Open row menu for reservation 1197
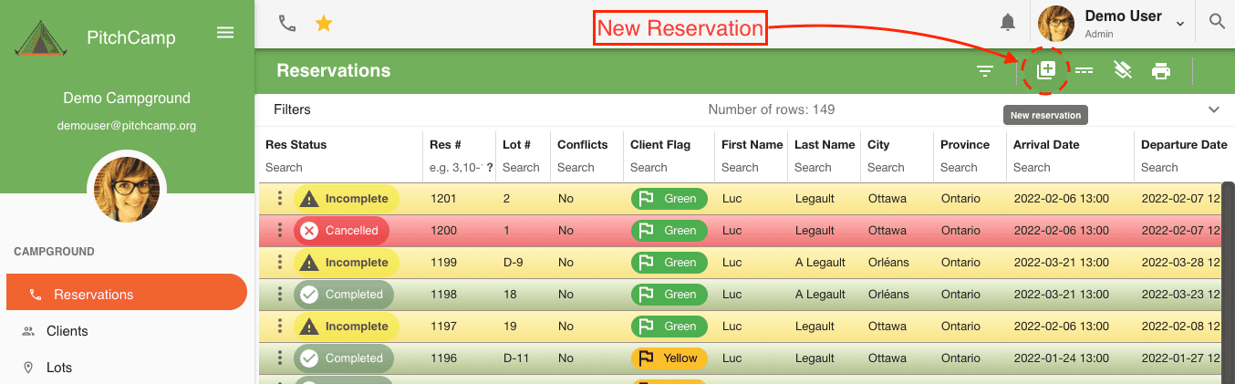The width and height of the screenshot is (1235, 384). coord(280,327)
